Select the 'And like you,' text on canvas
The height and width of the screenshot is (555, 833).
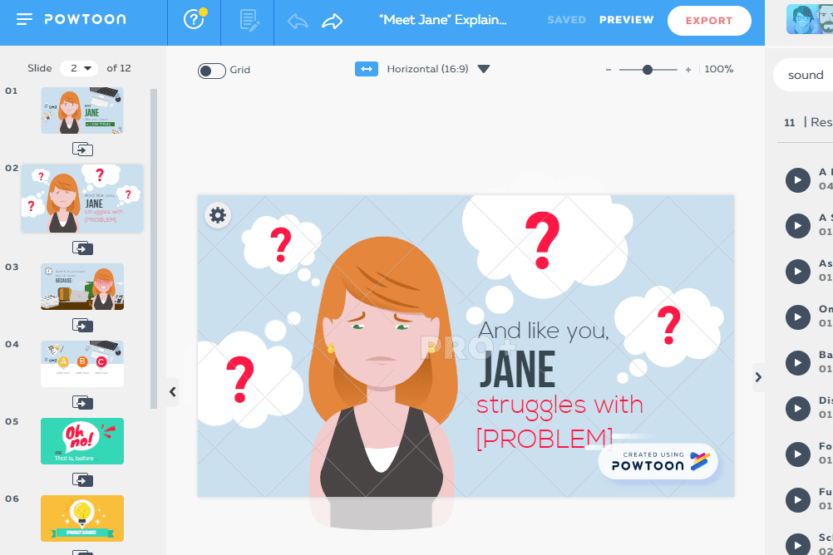pos(543,331)
